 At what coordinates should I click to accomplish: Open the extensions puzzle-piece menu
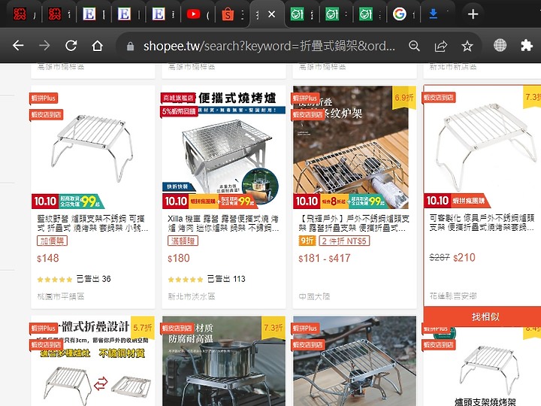pos(527,45)
